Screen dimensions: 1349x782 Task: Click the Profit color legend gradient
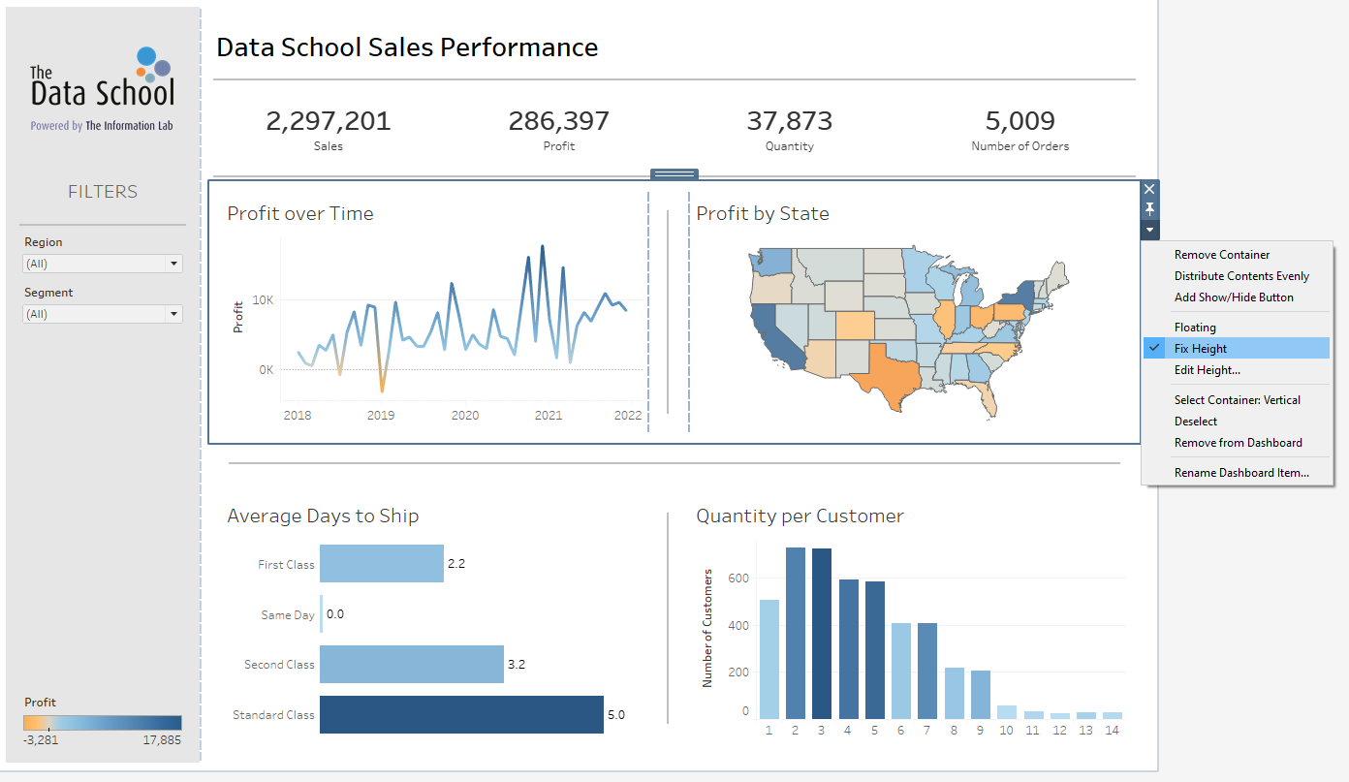pyautogui.click(x=103, y=722)
